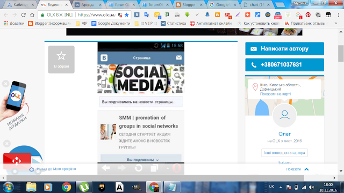Open the Pinterest extension icon
Viewport: 344px width, 193px height.
click(x=308, y=14)
